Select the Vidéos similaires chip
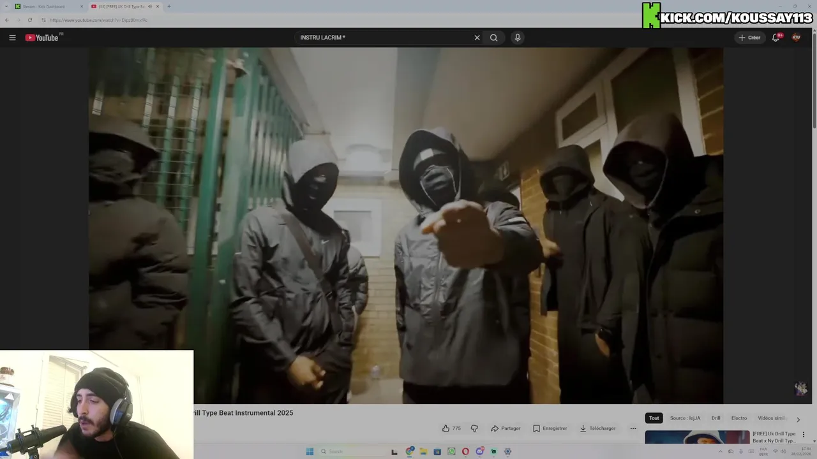Image resolution: width=817 pixels, height=459 pixels. (x=772, y=418)
